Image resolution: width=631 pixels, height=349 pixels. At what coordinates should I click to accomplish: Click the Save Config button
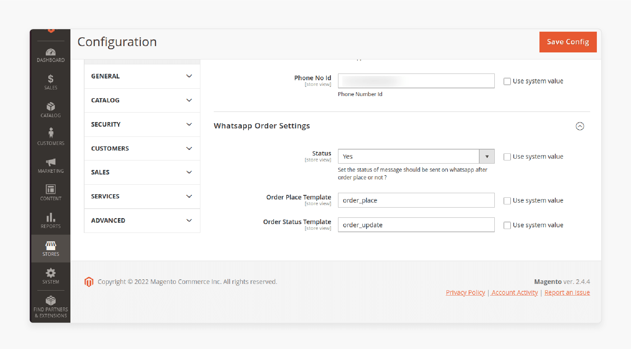pyautogui.click(x=568, y=42)
